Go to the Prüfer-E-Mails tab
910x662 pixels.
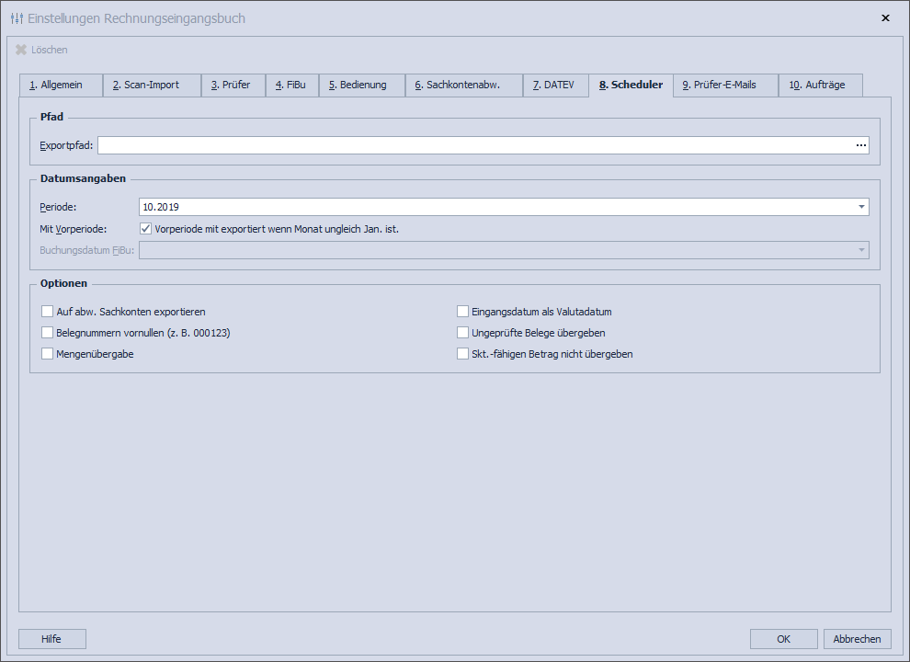pyautogui.click(x=724, y=86)
